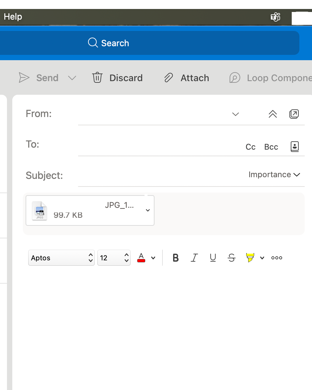This screenshot has width=312, height=390.
Task: Apply the yellow text highlight
Action: coord(250,258)
